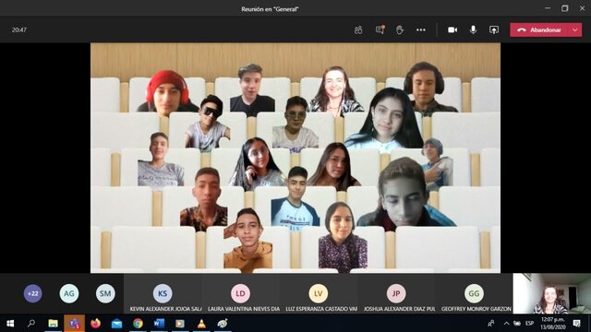
Task: Click the 20:47 meeting timer
Action: tap(19, 30)
